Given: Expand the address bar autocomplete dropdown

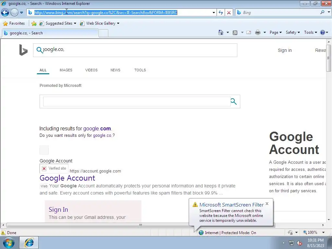Looking at the screenshot, I should (x=214, y=13).
